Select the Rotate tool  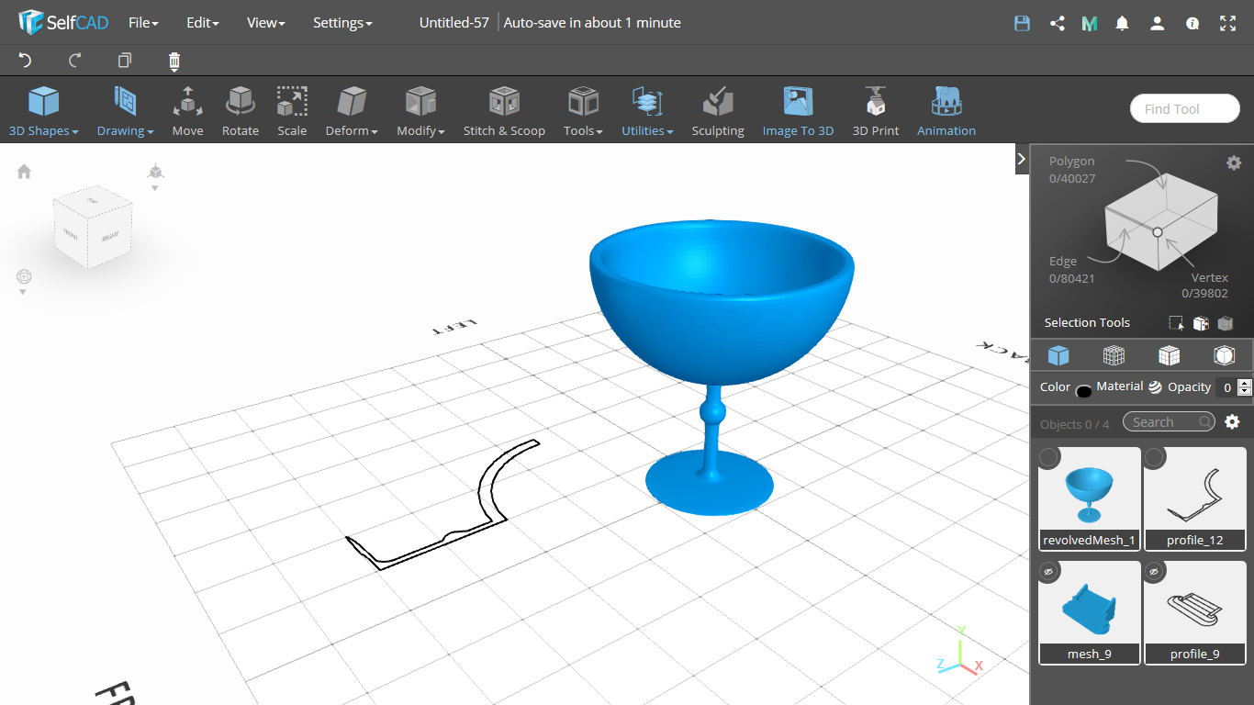tap(241, 112)
